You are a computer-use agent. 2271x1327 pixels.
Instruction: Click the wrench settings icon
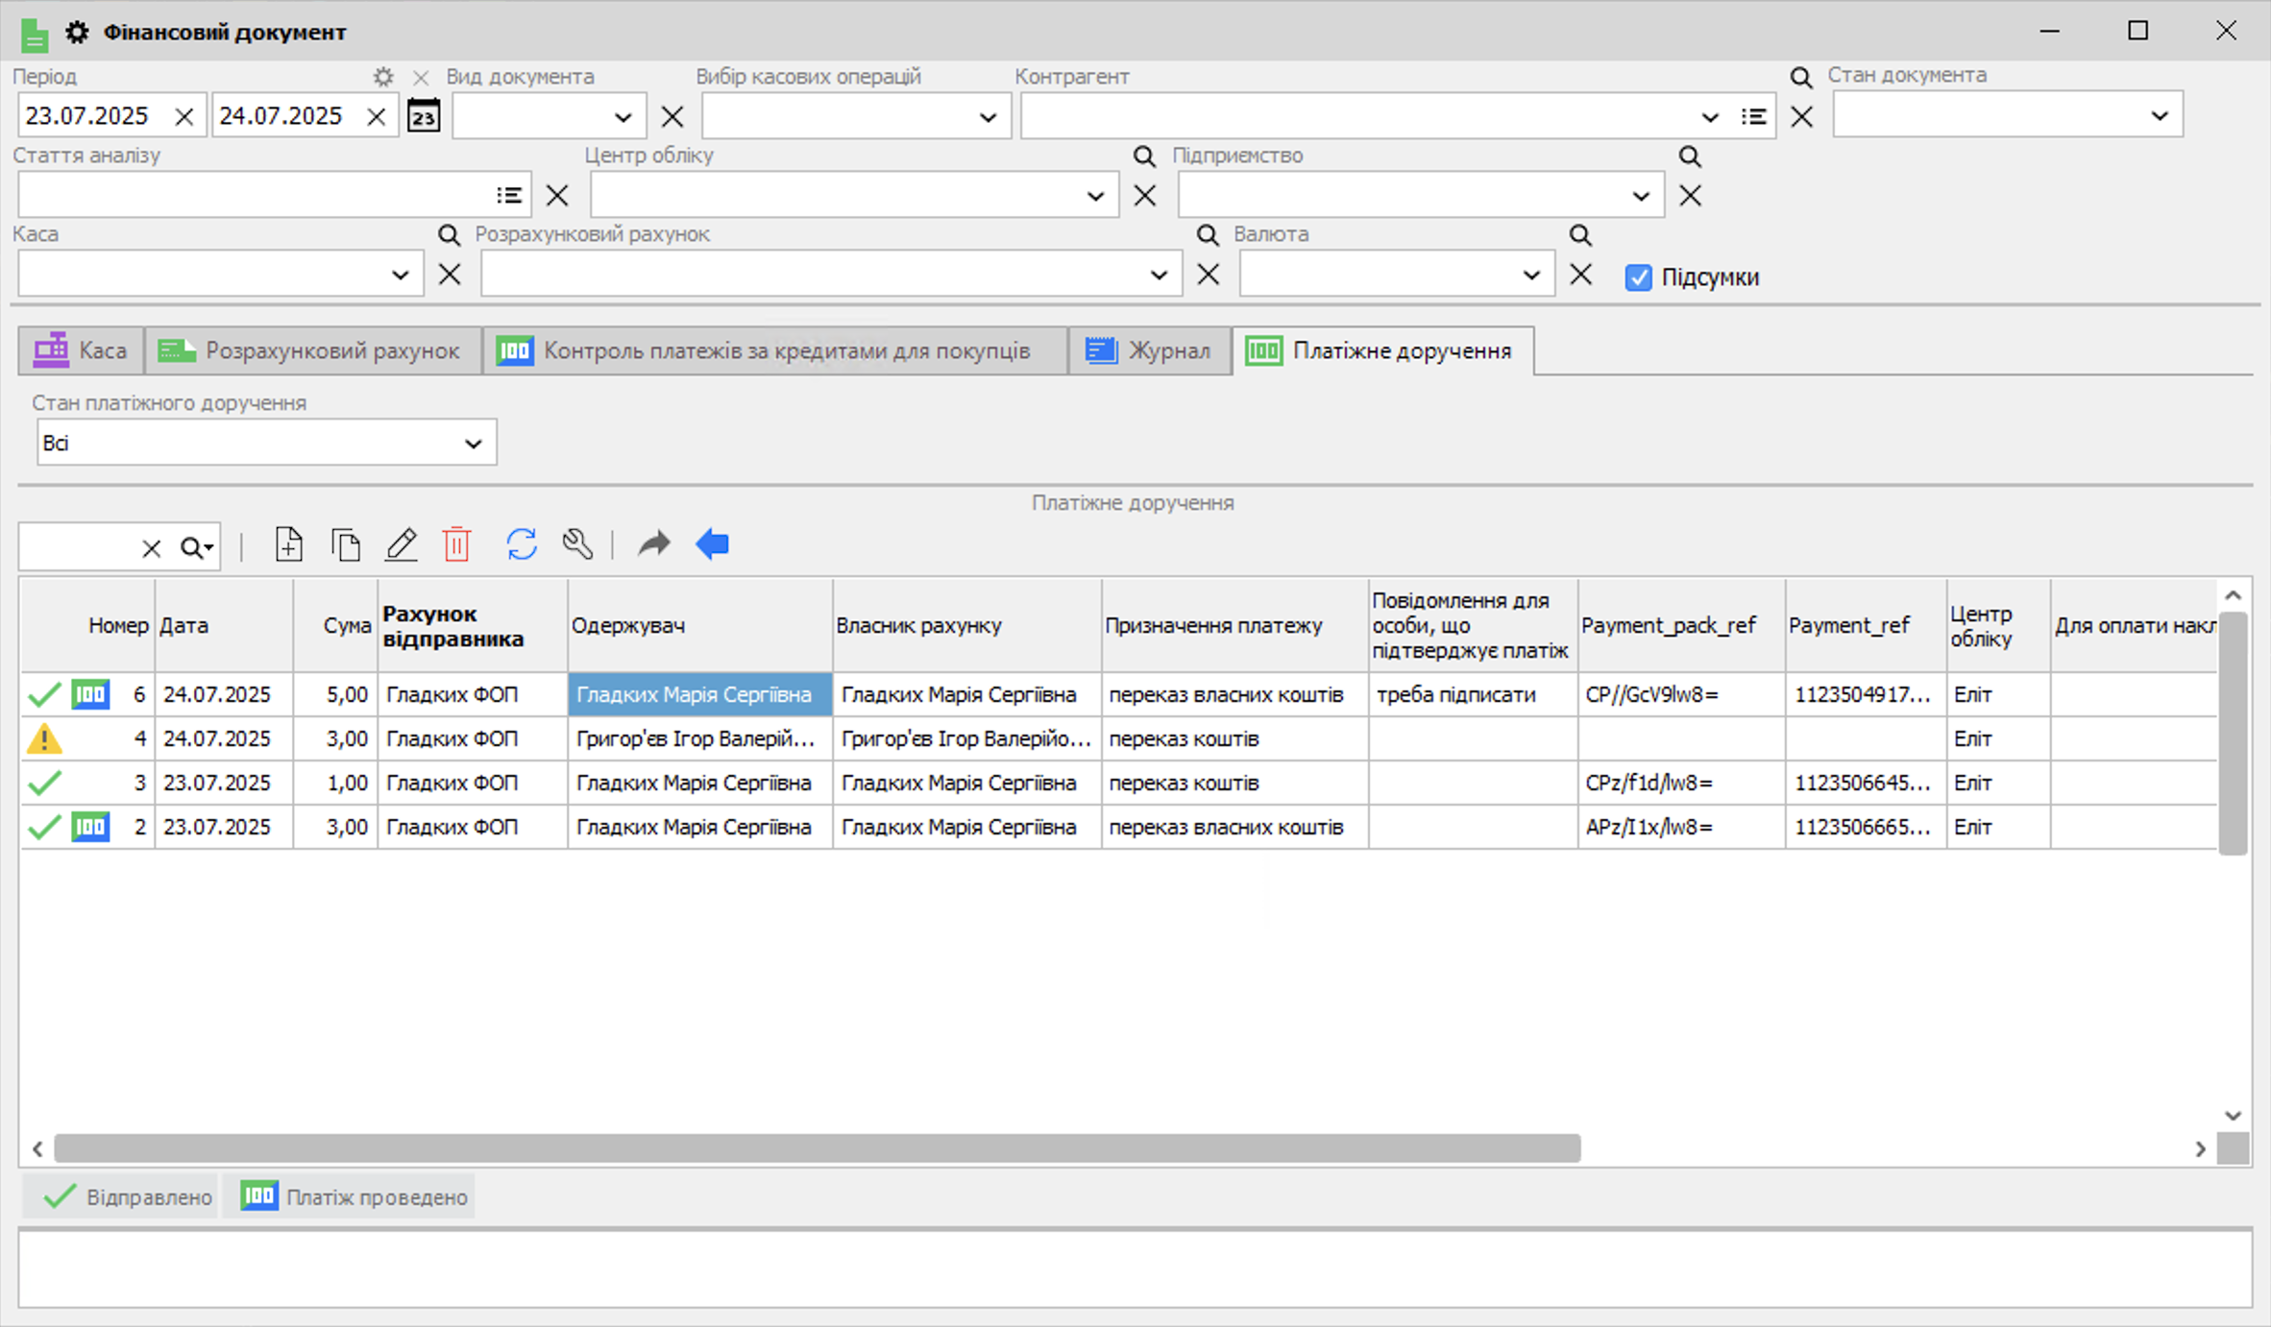[x=577, y=544]
